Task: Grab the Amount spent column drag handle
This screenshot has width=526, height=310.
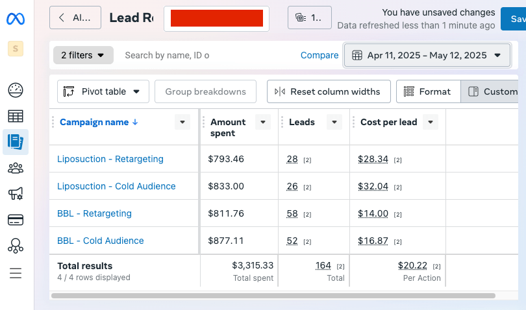Action: 204,122
